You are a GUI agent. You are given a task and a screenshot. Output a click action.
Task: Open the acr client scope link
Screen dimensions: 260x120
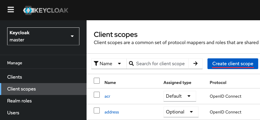point(107,96)
